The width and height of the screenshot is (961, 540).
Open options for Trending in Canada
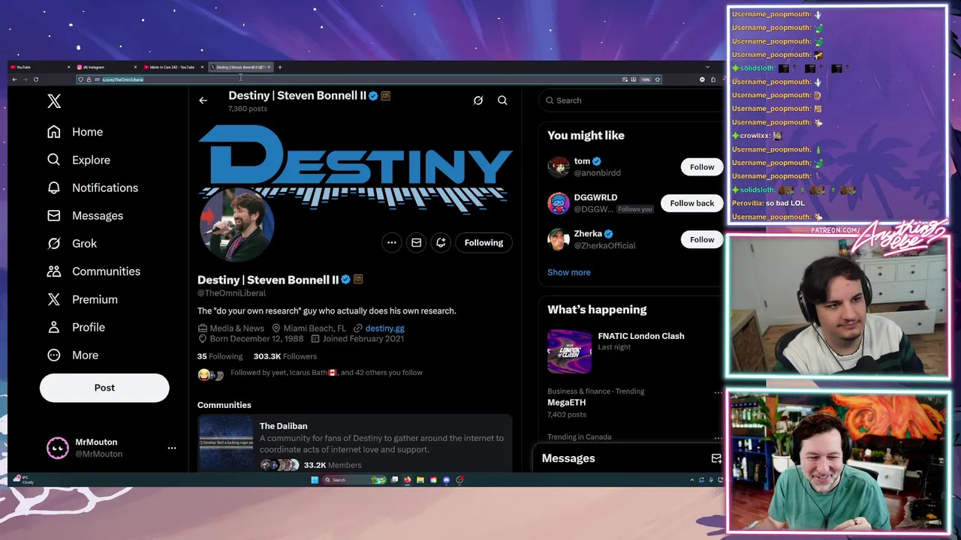pos(718,437)
